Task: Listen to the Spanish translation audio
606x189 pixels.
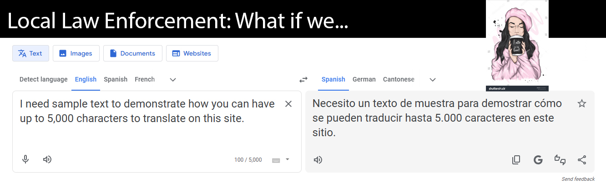Action: (x=318, y=160)
